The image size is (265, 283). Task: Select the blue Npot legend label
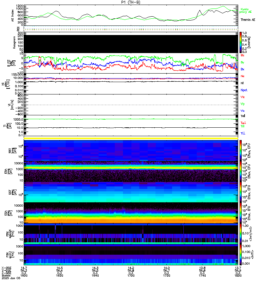[244, 90]
